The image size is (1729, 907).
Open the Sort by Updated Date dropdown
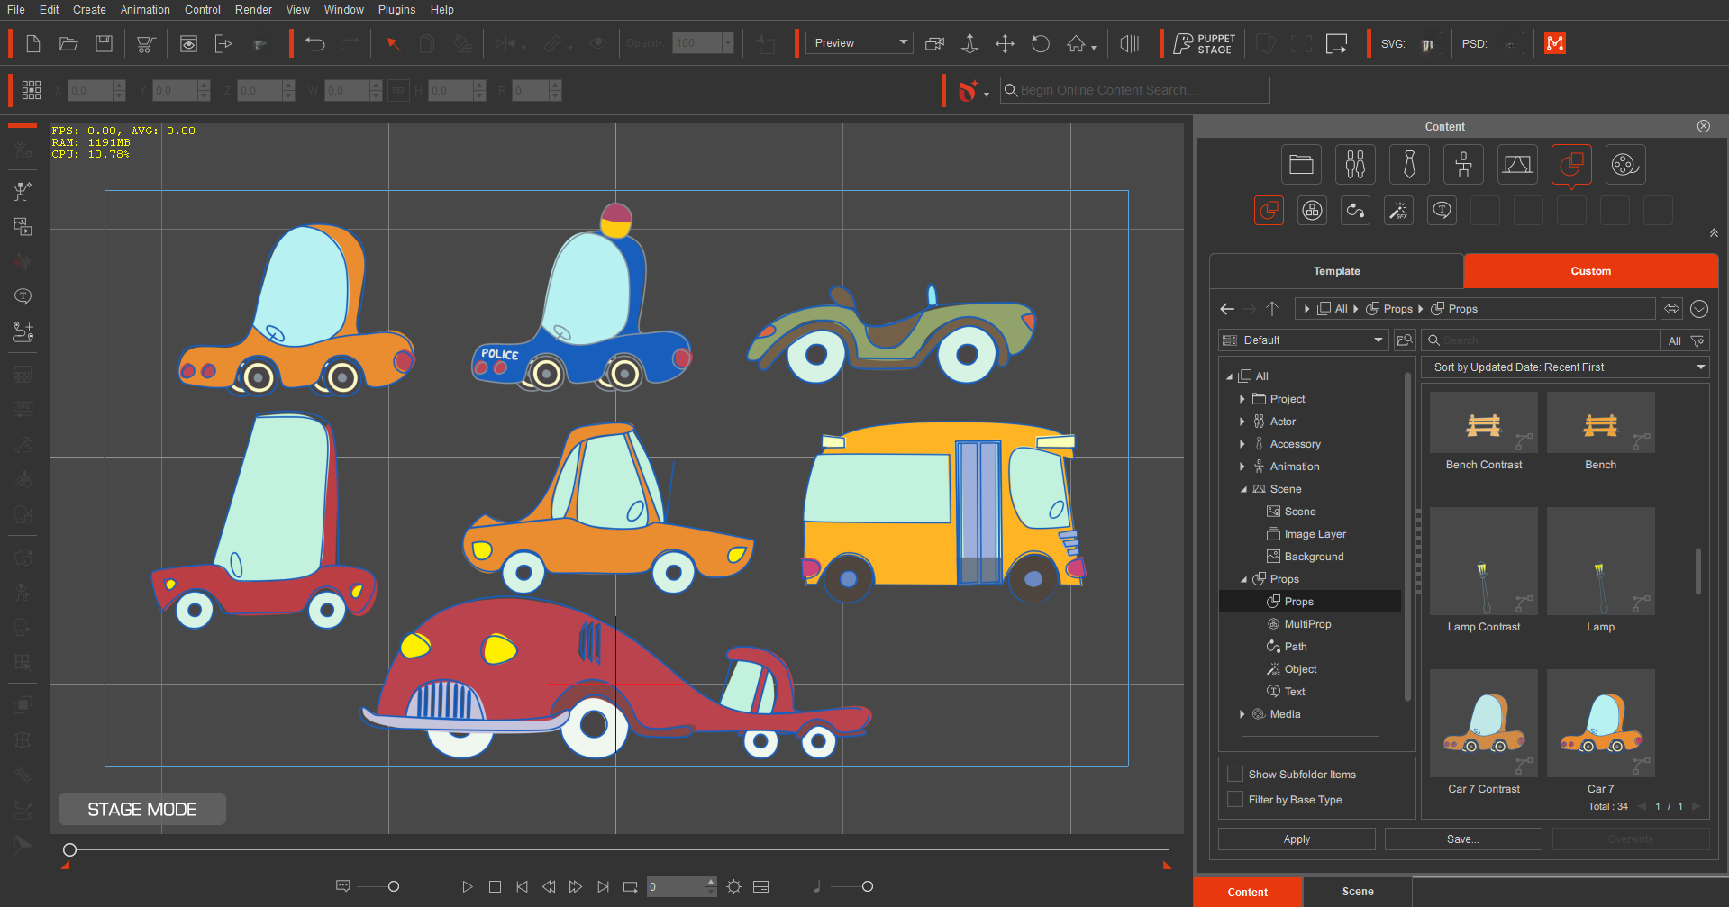[x=1565, y=367]
